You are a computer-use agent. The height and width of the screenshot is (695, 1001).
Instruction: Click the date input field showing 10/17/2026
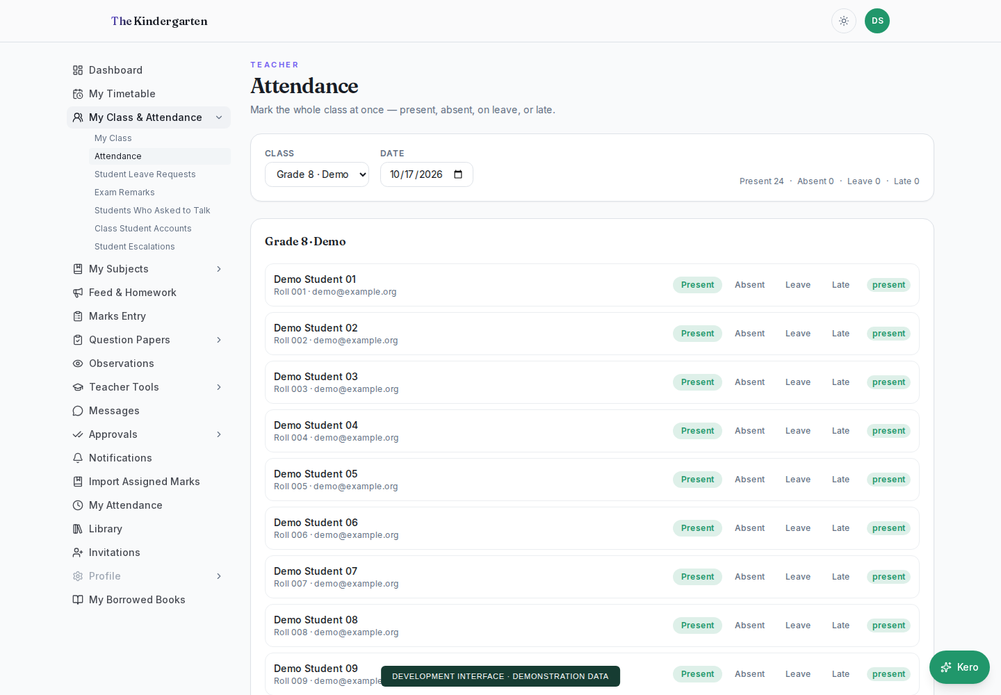(426, 174)
